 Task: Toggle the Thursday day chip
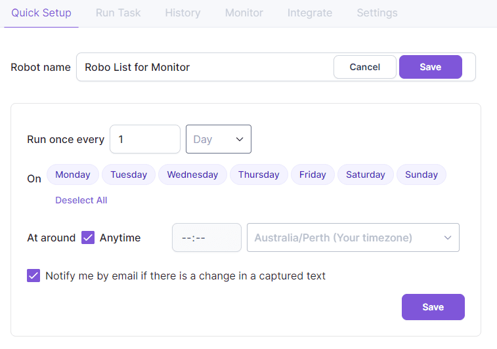(259, 174)
